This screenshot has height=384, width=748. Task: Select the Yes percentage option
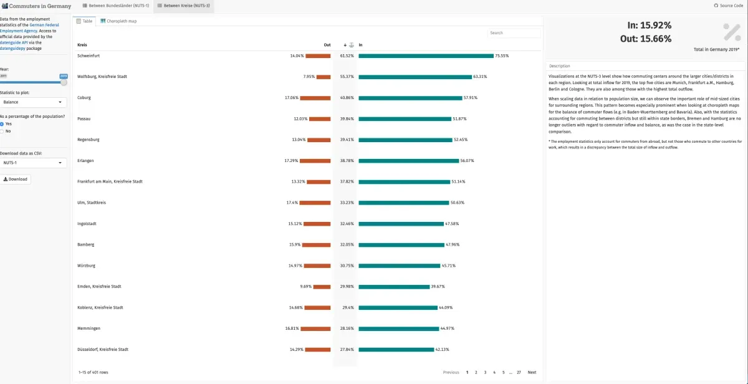[2, 123]
